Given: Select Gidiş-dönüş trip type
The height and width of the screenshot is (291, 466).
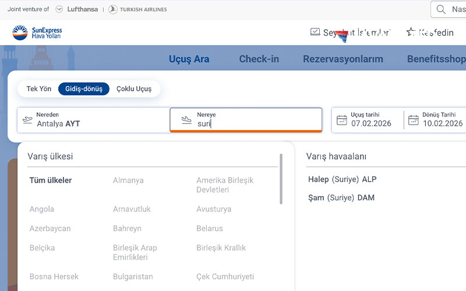Looking at the screenshot, I should pos(84,89).
